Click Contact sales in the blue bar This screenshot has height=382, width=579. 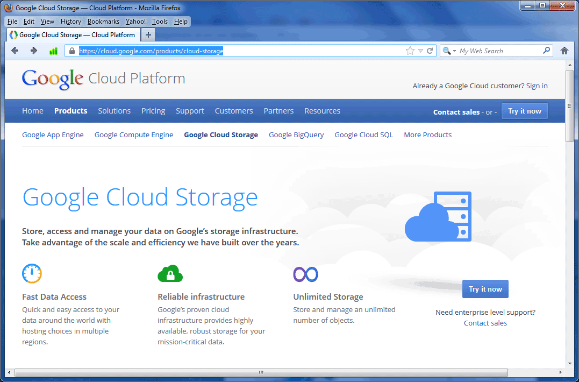pos(456,112)
